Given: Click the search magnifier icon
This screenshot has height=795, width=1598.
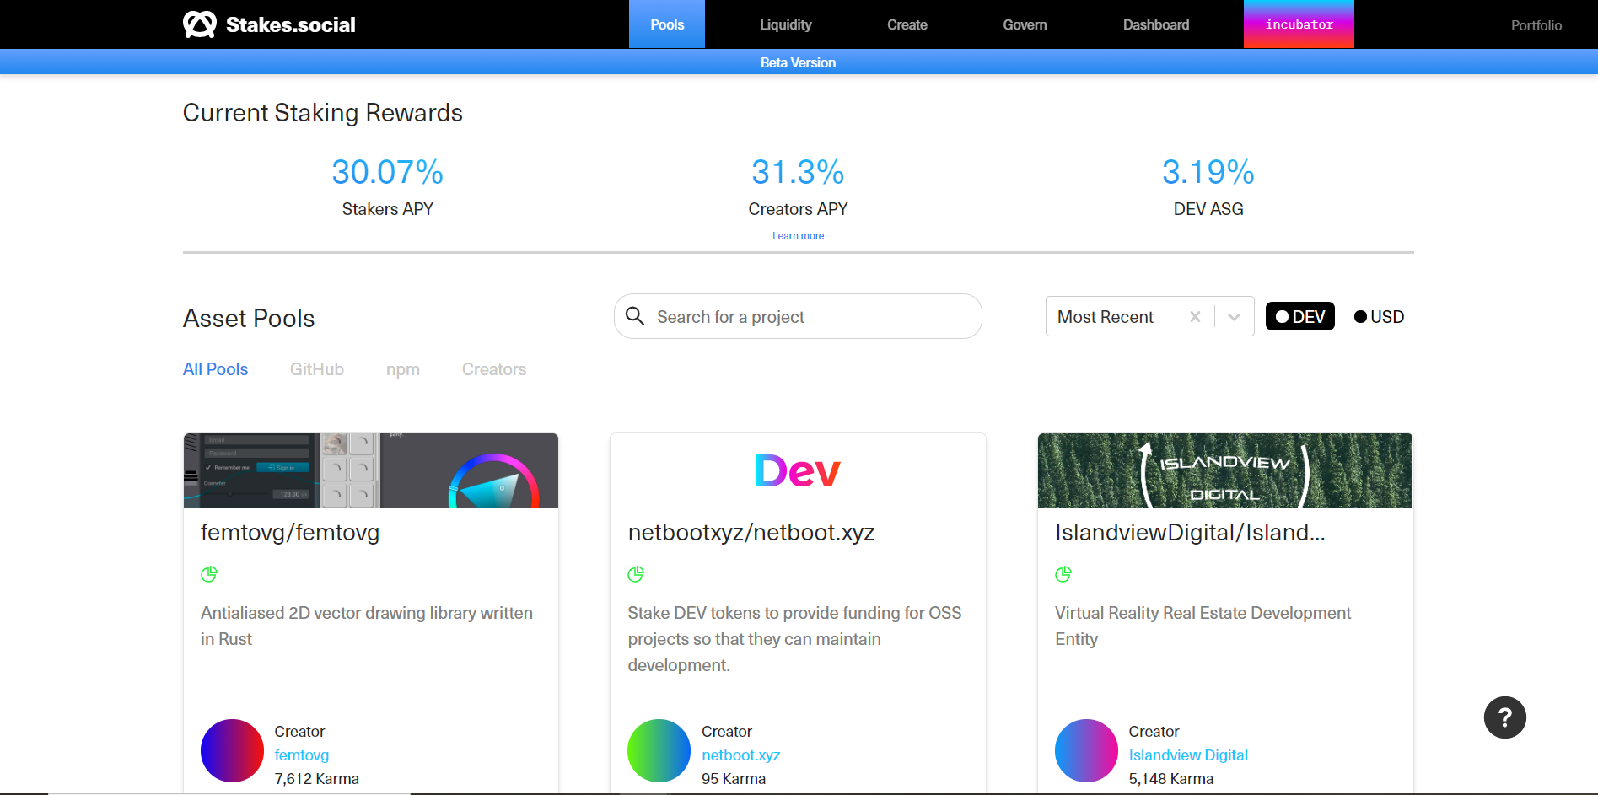Looking at the screenshot, I should 635,316.
